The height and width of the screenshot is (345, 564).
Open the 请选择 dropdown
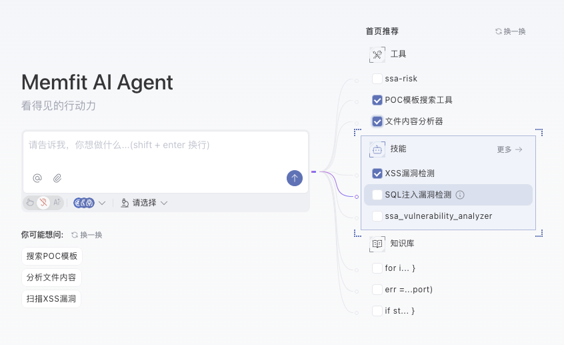click(x=144, y=203)
